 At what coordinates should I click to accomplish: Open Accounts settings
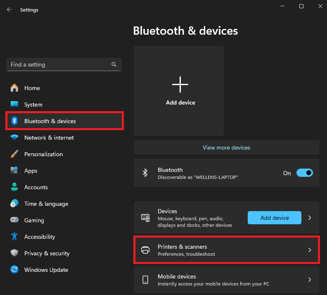64,187
